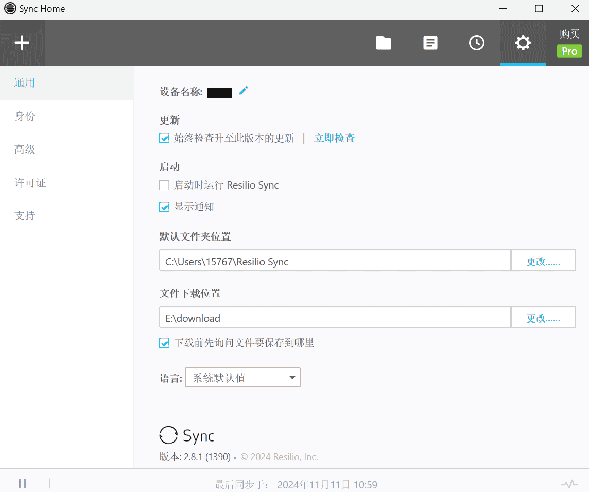Maximize the Sync Home window
This screenshot has width=589, height=492.
click(539, 9)
